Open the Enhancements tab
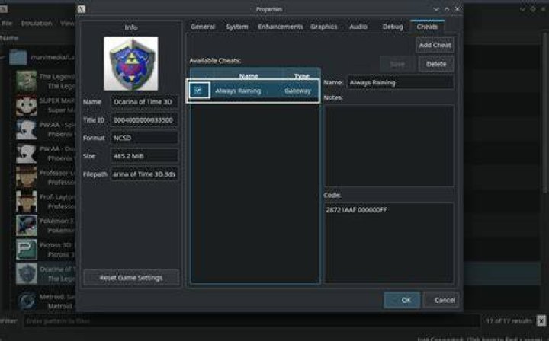 click(281, 27)
